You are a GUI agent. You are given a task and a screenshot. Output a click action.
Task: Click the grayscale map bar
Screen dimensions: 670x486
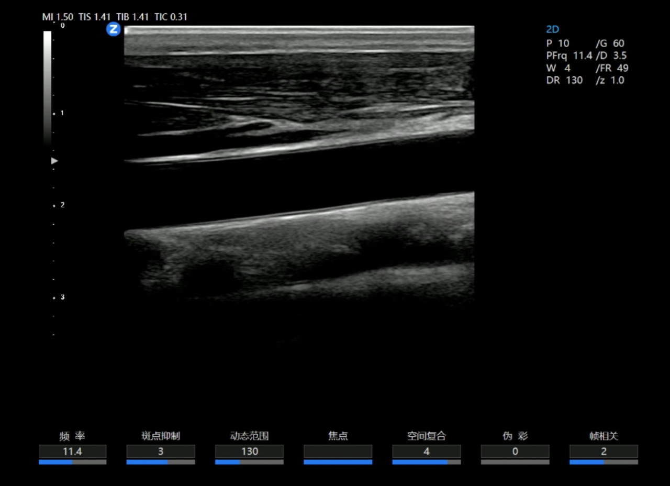point(47,86)
